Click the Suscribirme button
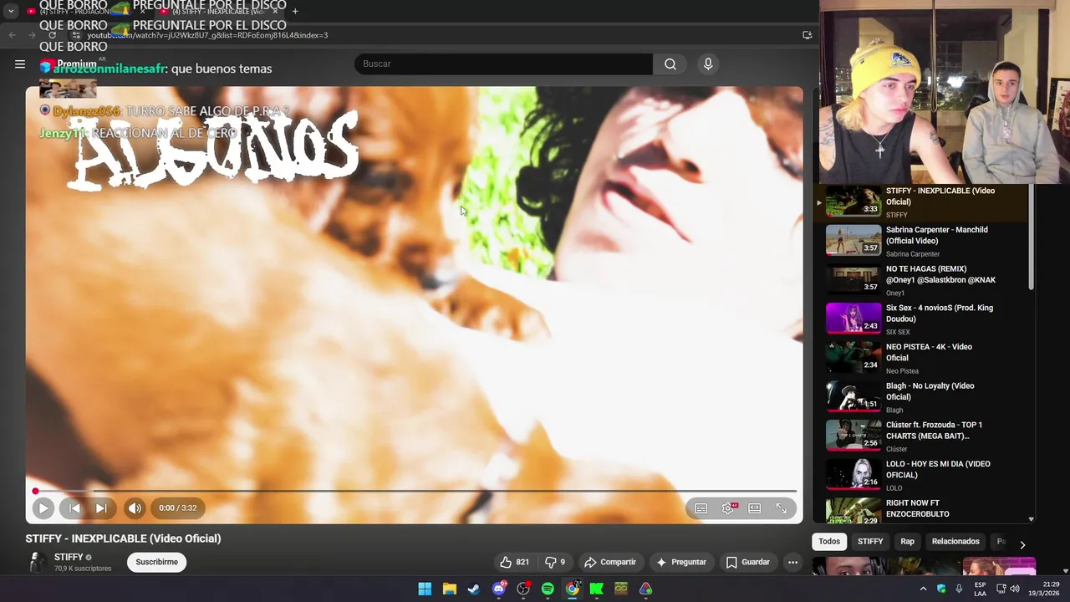The width and height of the screenshot is (1070, 602). [x=157, y=562]
